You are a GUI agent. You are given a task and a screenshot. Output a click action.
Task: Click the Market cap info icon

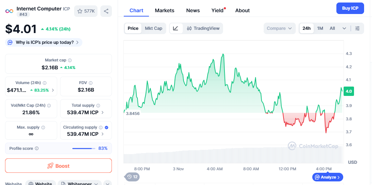click(x=70, y=60)
